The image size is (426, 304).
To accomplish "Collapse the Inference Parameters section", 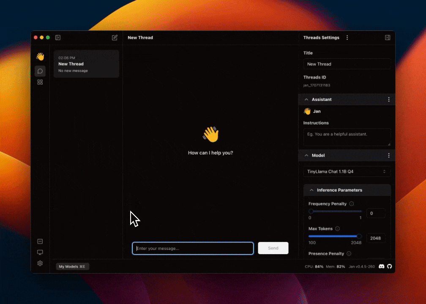I will pyautogui.click(x=311, y=190).
